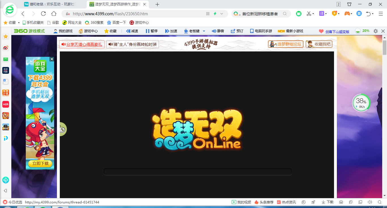The height and width of the screenshot is (208, 387).
Task: Click the 分享天道心得赢豪礼 link
Action: click(x=82, y=44)
